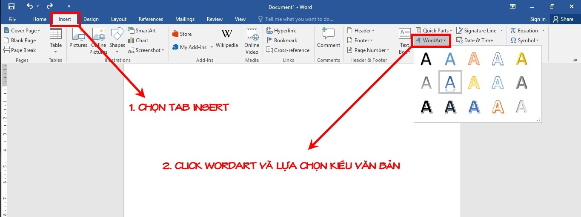Insert Date & Time

[474, 41]
